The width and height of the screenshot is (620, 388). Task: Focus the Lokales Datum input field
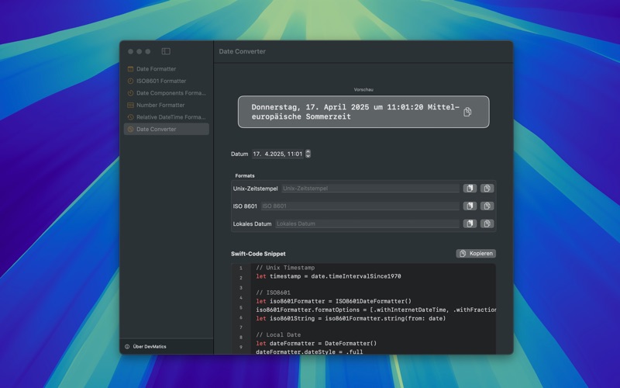click(x=367, y=223)
